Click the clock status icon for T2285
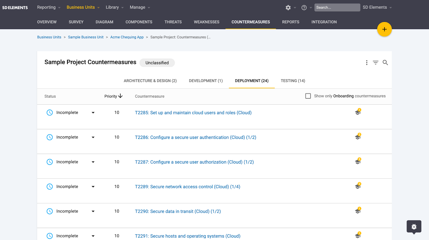This screenshot has height=240, width=429. [x=50, y=113]
